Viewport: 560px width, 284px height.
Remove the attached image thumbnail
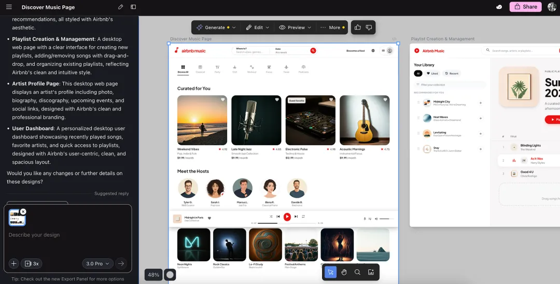[x=23, y=211]
